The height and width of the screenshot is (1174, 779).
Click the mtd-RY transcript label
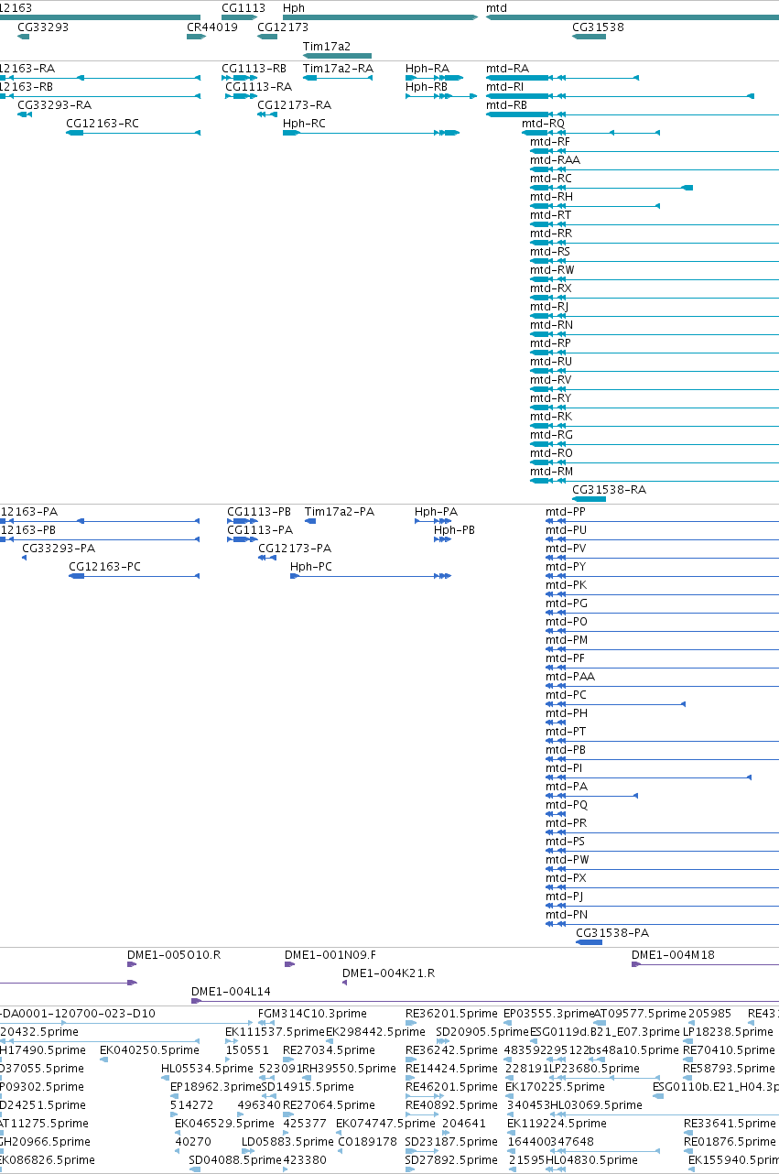[x=551, y=398]
